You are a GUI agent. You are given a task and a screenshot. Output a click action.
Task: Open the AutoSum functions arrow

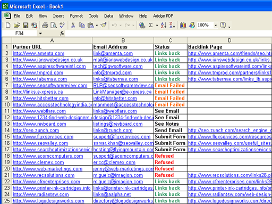pyautogui.click(x=157, y=26)
